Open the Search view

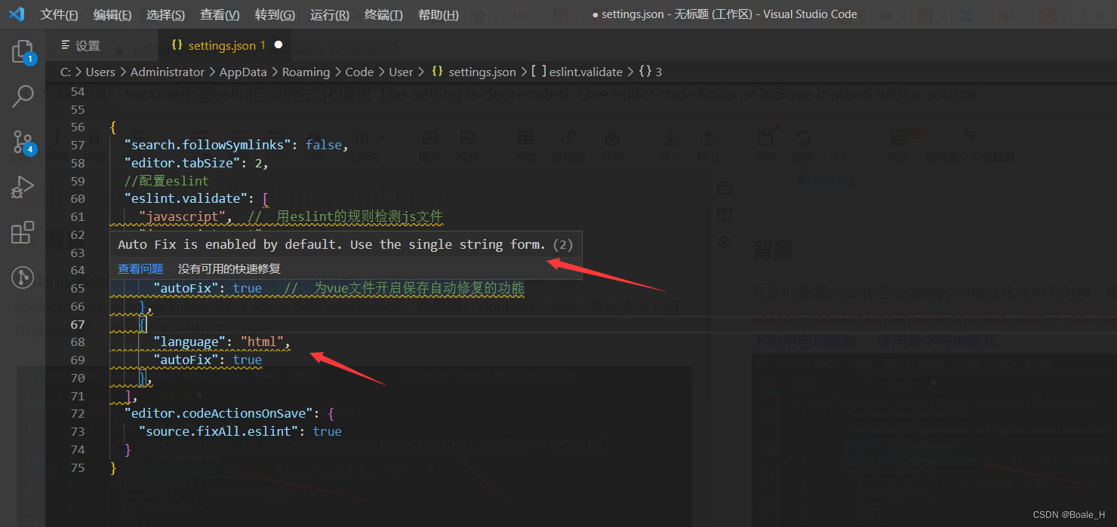[23, 97]
